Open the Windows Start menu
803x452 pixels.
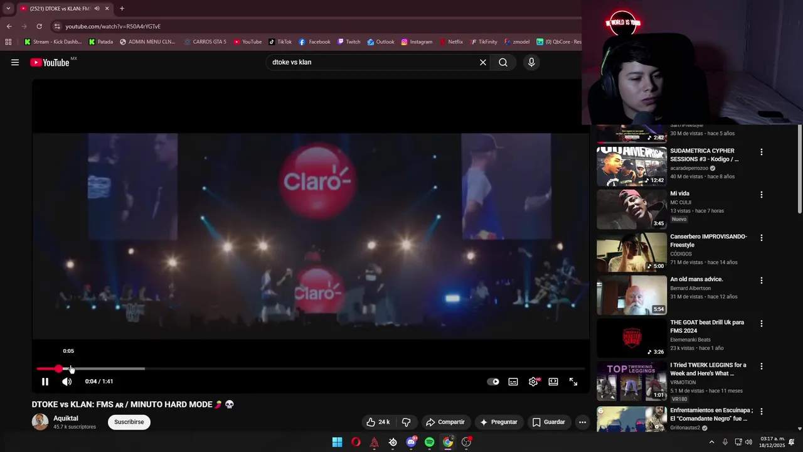337,442
